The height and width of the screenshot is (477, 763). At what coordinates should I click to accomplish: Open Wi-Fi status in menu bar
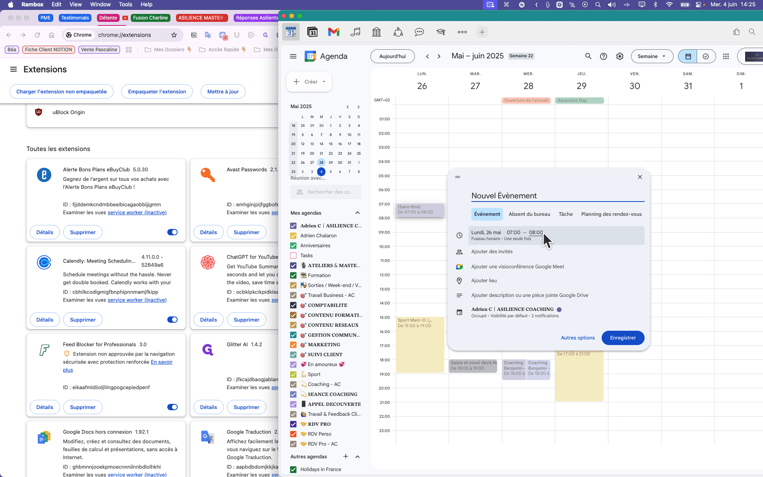pos(670,5)
